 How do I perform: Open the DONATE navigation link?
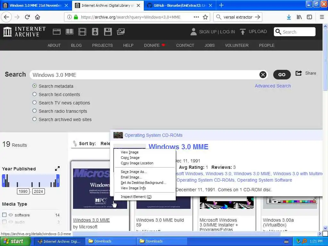point(152,45)
